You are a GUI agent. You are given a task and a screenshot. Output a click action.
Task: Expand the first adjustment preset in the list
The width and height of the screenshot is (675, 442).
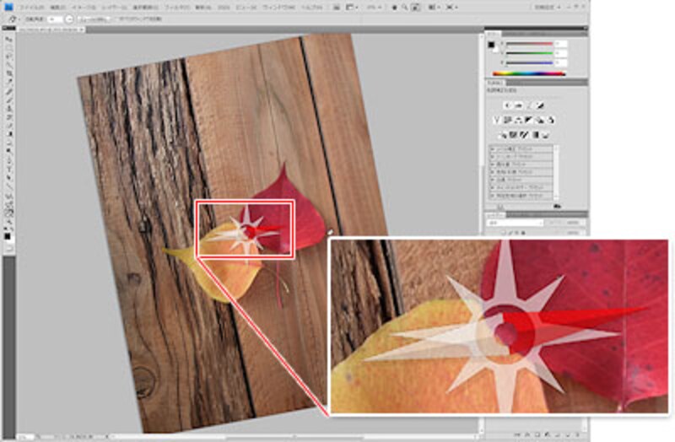point(494,149)
